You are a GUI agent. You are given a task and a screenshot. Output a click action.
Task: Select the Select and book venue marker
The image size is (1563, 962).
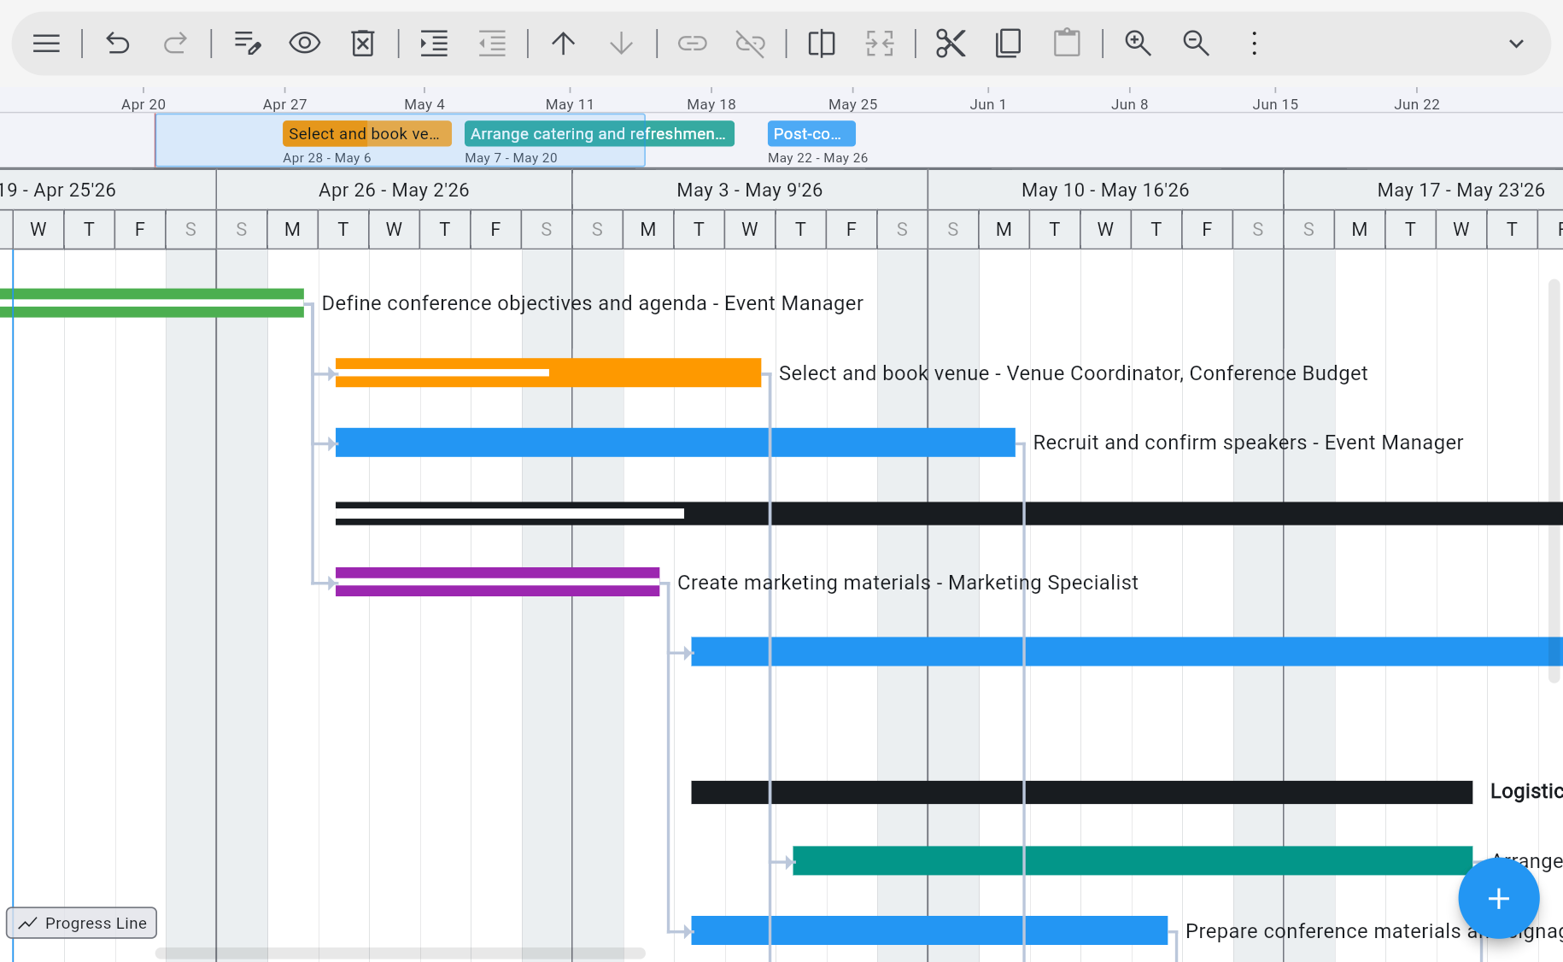coord(366,133)
